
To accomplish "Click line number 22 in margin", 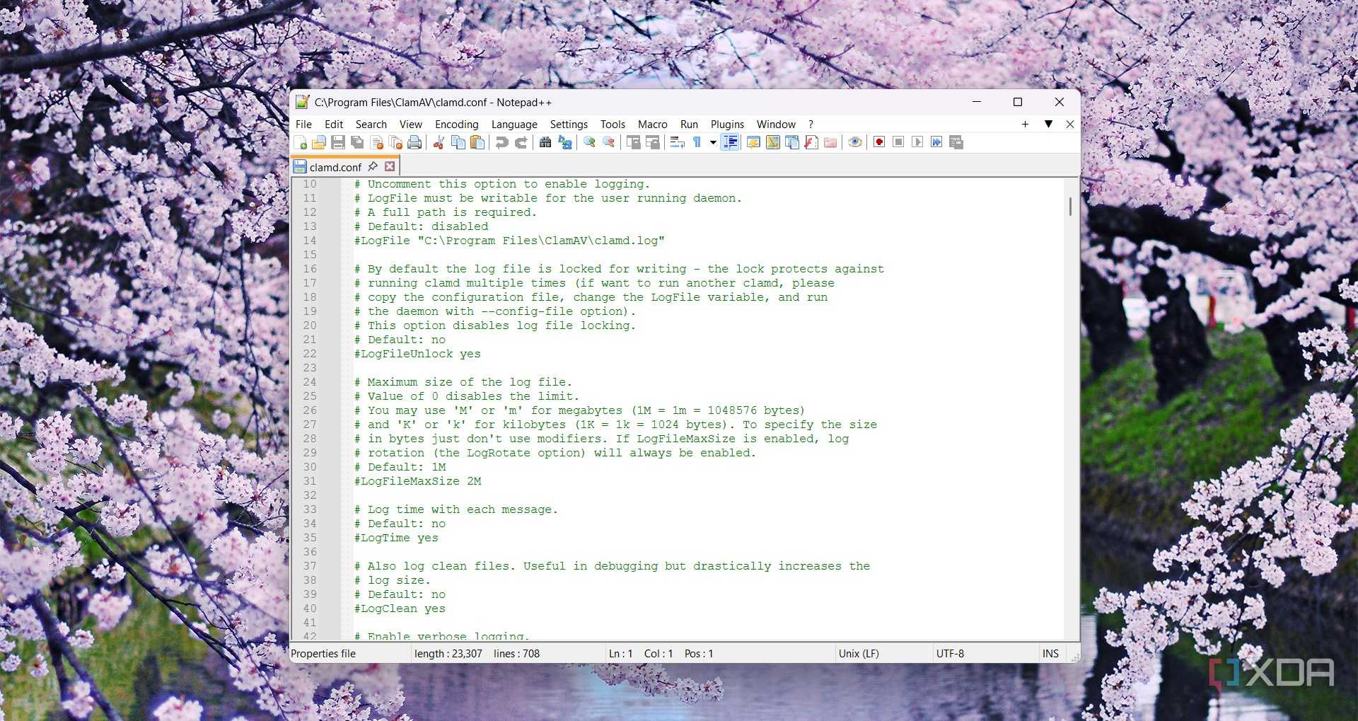I will (310, 354).
